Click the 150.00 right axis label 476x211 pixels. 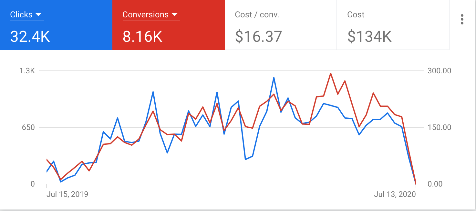(x=439, y=127)
